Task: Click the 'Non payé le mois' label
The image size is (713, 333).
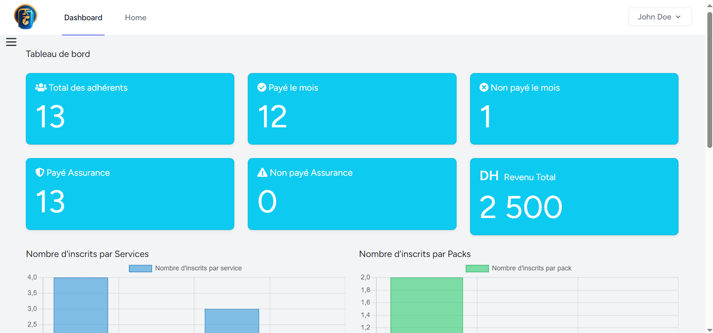Action: (x=525, y=88)
